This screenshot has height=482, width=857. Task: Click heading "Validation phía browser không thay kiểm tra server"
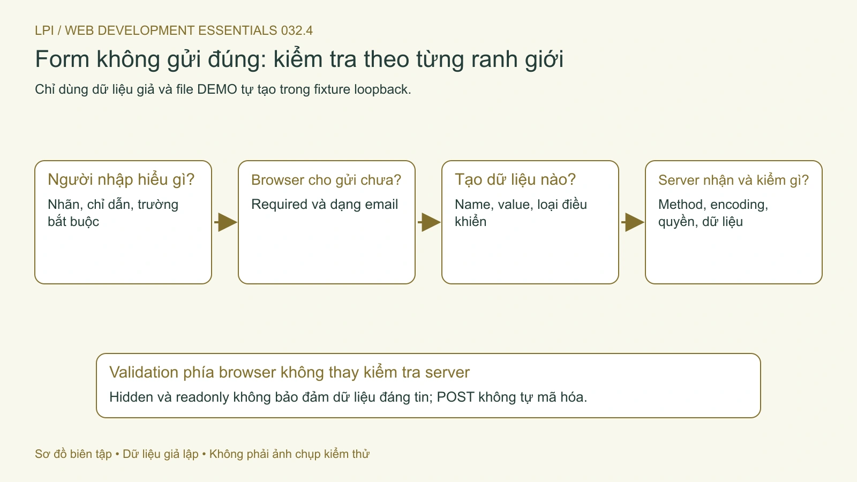[289, 372]
